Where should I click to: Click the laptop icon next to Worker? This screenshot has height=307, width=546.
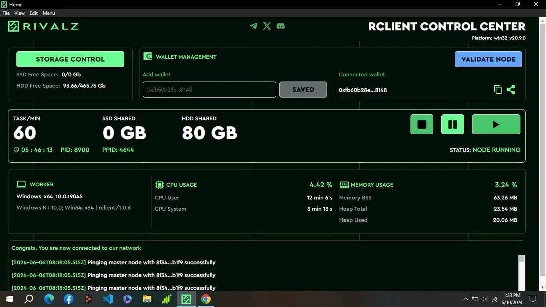(21, 184)
